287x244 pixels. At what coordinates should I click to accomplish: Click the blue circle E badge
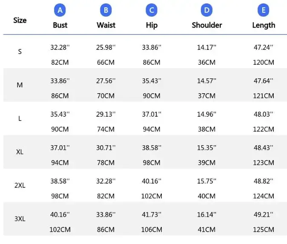click(x=264, y=10)
